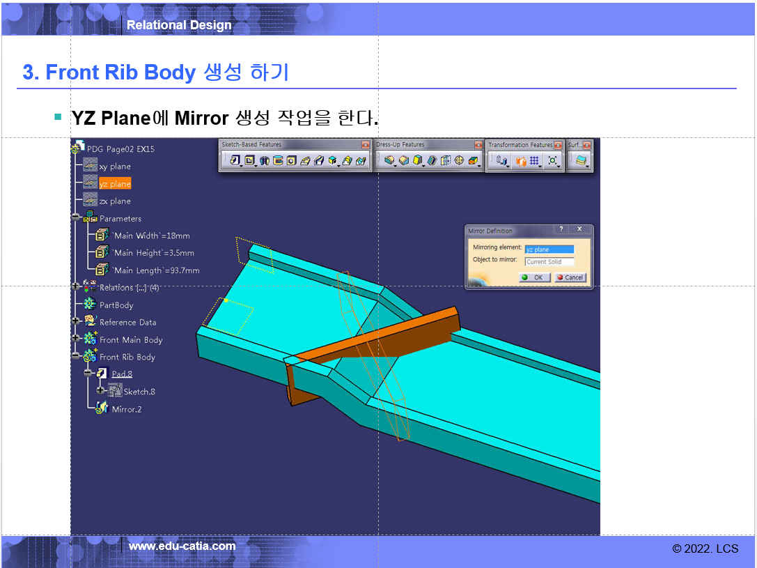Open help via the Mirror Definition question mark

[561, 229]
